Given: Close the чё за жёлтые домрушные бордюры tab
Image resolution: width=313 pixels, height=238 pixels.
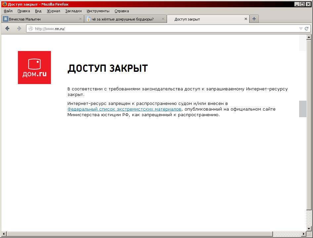Looking at the screenshot, I should point(163,19).
